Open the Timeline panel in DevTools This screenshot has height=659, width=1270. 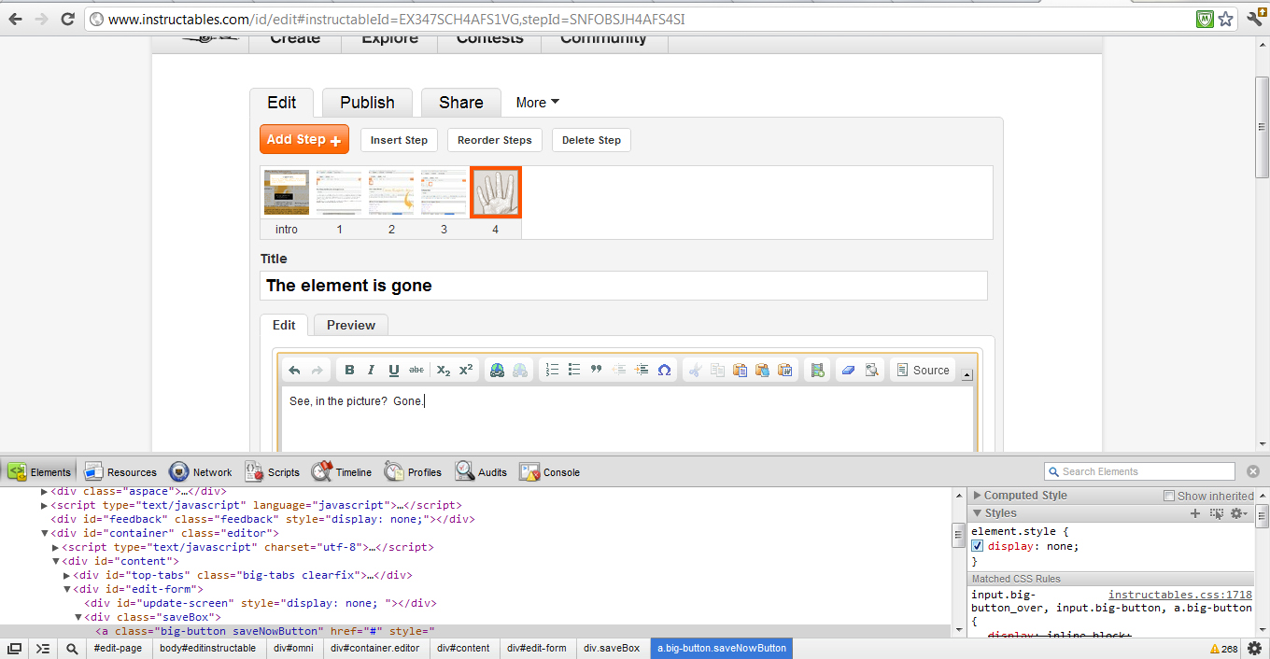pos(343,472)
